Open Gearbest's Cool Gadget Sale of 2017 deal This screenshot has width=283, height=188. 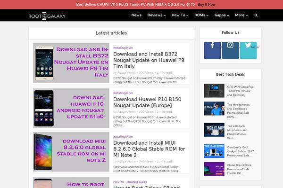[x=241, y=151]
